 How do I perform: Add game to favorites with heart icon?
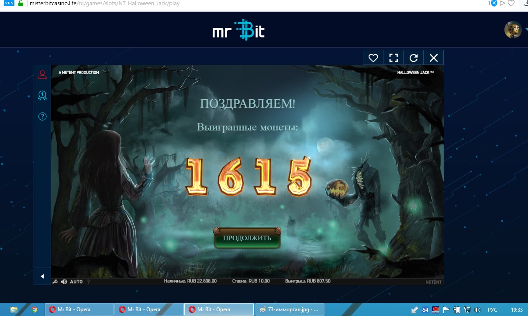[x=373, y=58]
